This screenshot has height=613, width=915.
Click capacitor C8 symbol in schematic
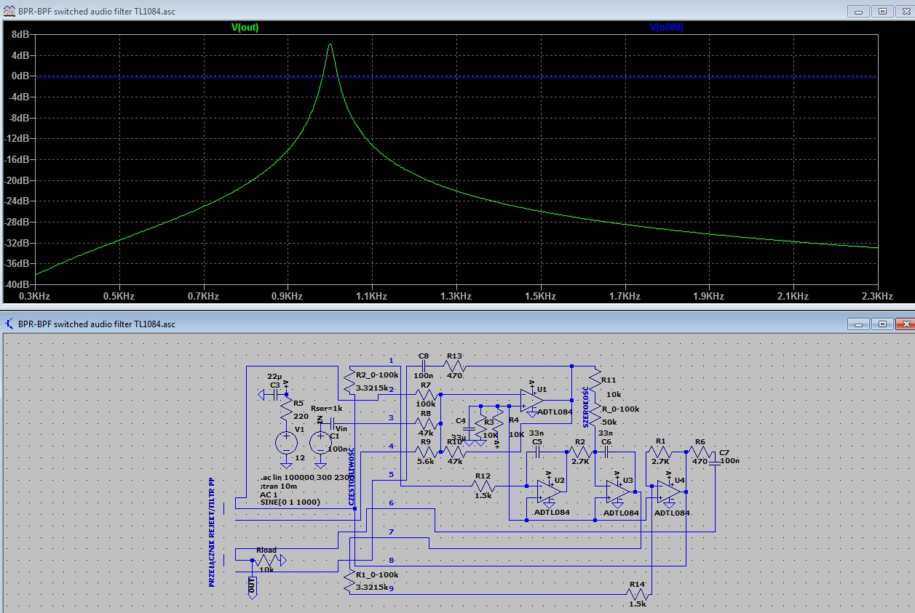pyautogui.click(x=424, y=366)
